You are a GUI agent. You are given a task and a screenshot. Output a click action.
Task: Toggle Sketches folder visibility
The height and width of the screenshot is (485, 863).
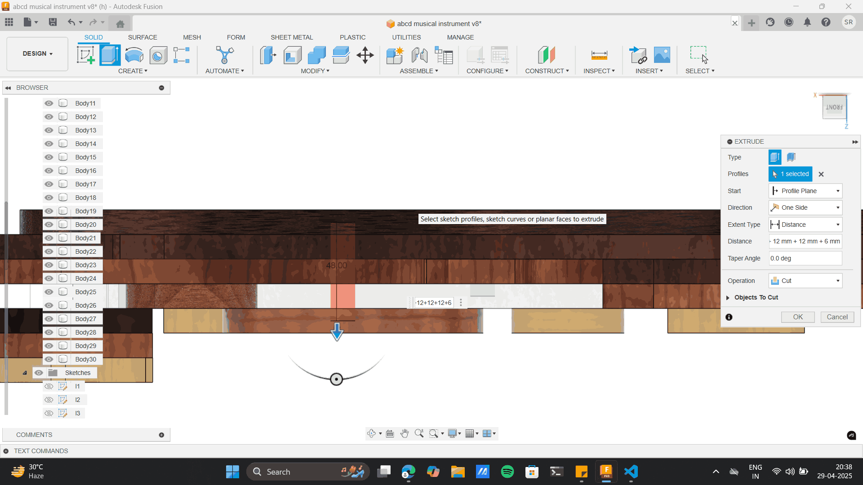(x=39, y=373)
